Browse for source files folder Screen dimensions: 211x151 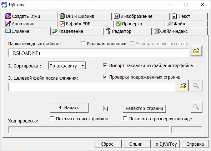(x=196, y=51)
